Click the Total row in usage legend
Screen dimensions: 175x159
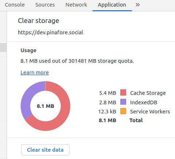(121, 120)
